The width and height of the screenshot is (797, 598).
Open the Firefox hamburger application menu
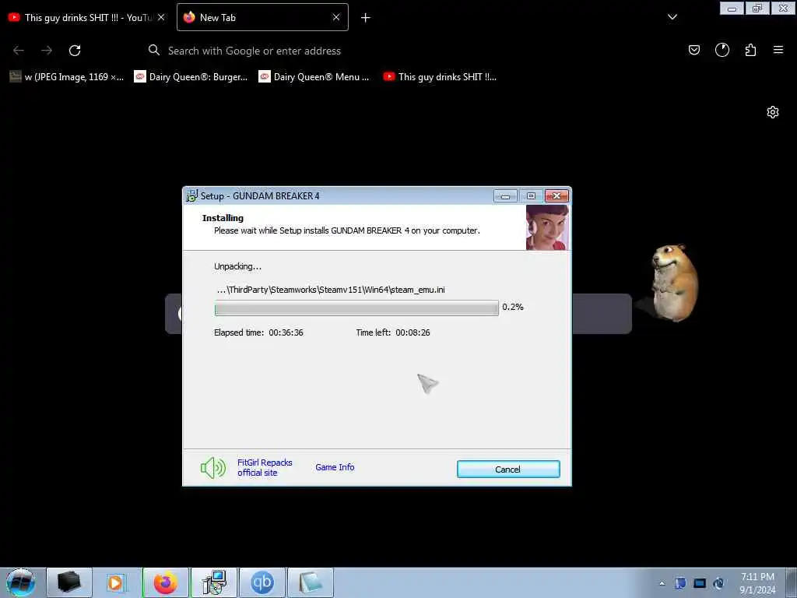pos(778,50)
